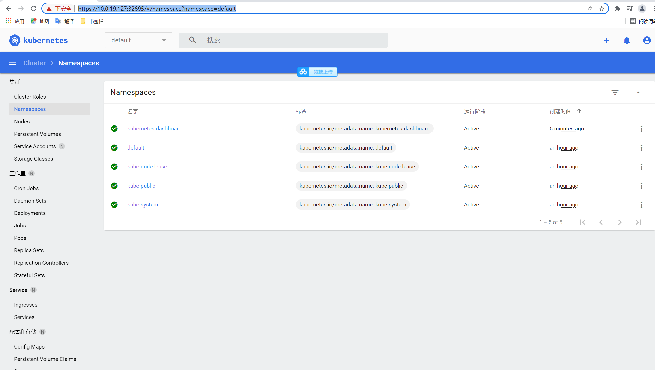
Task: Select Replica Sets in sidebar
Action: point(29,250)
